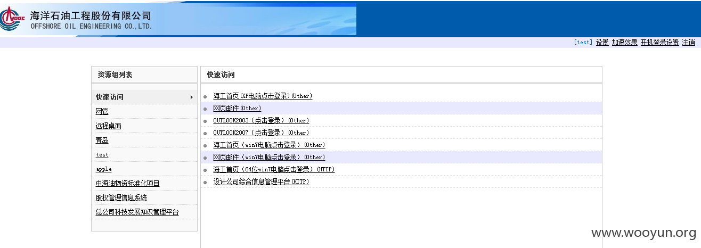701x248 pixels.
Task: Click bullet icon beside 网页邮件(Other)
Action: coord(205,109)
